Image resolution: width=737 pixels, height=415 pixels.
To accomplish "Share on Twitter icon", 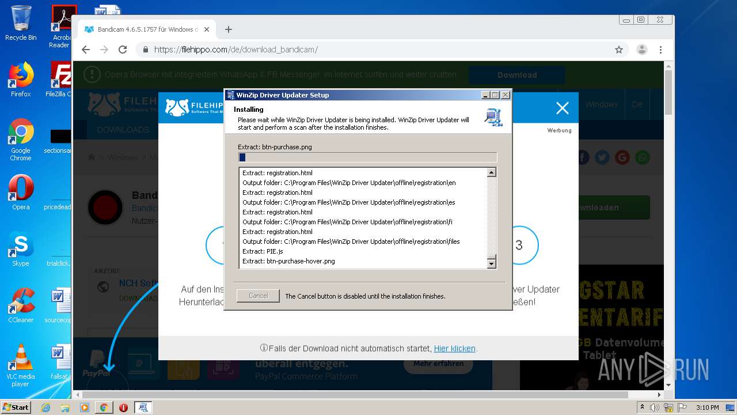I will [x=602, y=157].
